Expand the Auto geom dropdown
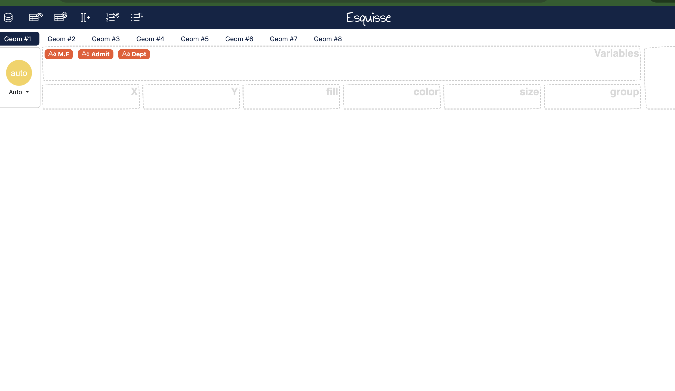The width and height of the screenshot is (675, 391). [19, 92]
